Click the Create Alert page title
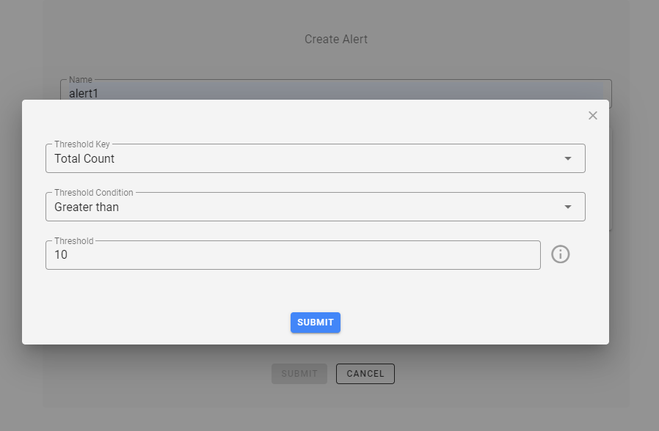 (x=336, y=39)
